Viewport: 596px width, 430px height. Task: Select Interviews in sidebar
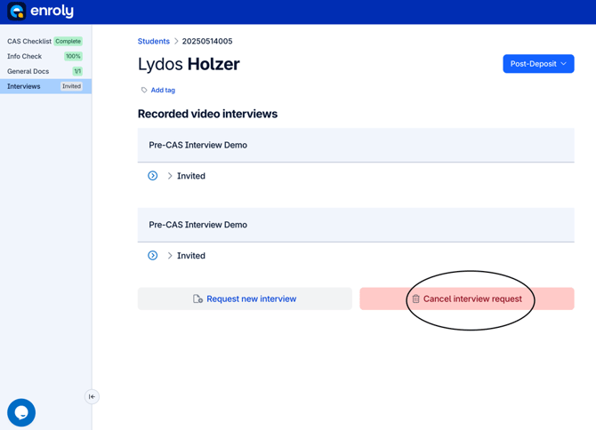point(45,86)
